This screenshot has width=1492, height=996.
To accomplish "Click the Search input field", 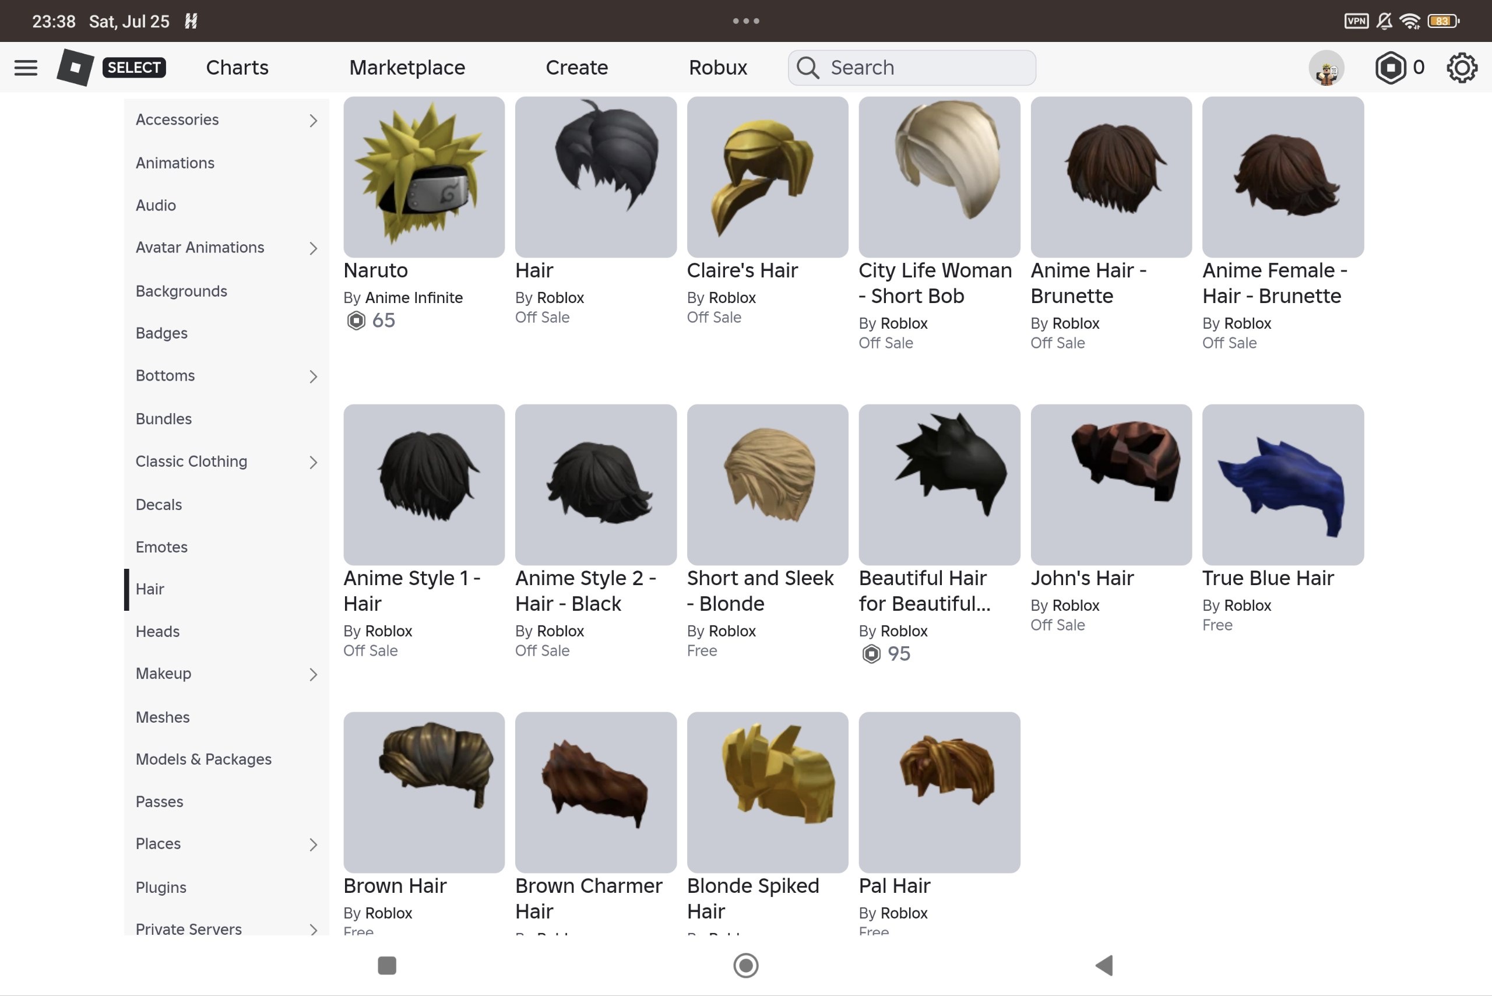I will pyautogui.click(x=912, y=68).
